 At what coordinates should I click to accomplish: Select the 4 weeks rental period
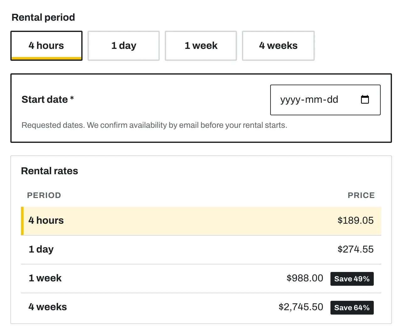coord(278,46)
